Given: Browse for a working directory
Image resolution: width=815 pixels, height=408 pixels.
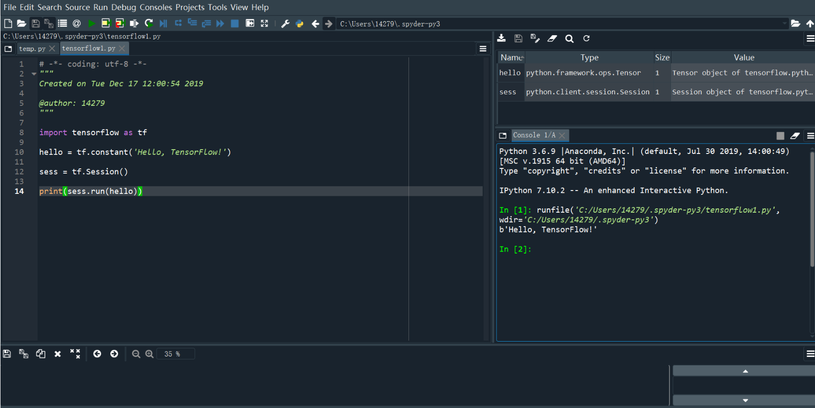Looking at the screenshot, I should coord(796,24).
